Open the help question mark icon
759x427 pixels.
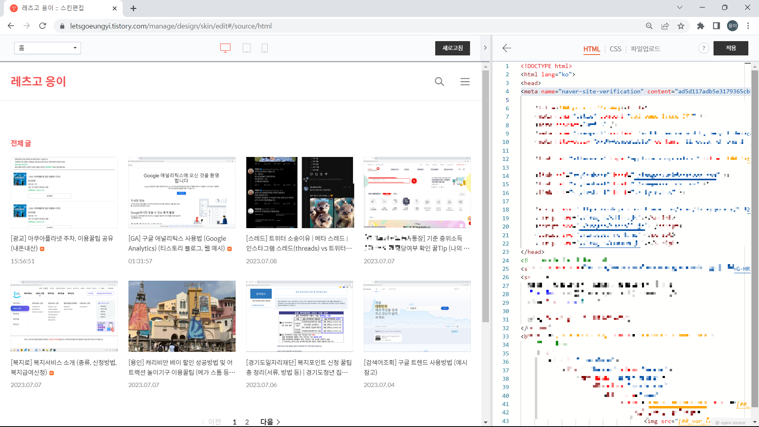[x=703, y=48]
